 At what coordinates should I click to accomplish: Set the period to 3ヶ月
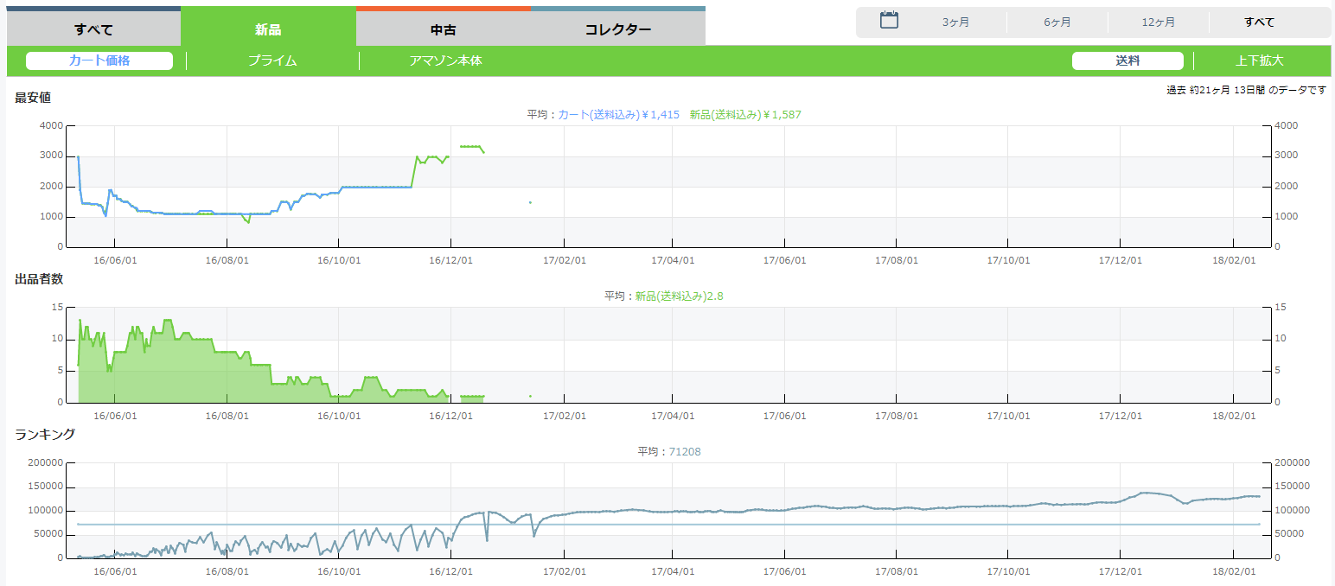pyautogui.click(x=955, y=22)
